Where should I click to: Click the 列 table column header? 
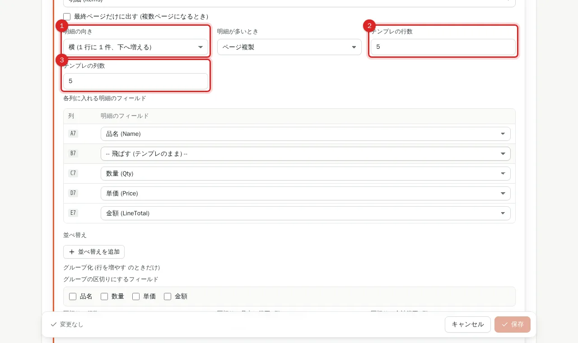(x=71, y=116)
